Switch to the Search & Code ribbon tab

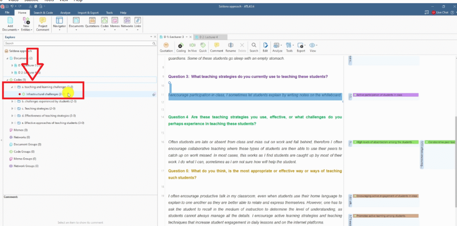(x=44, y=13)
